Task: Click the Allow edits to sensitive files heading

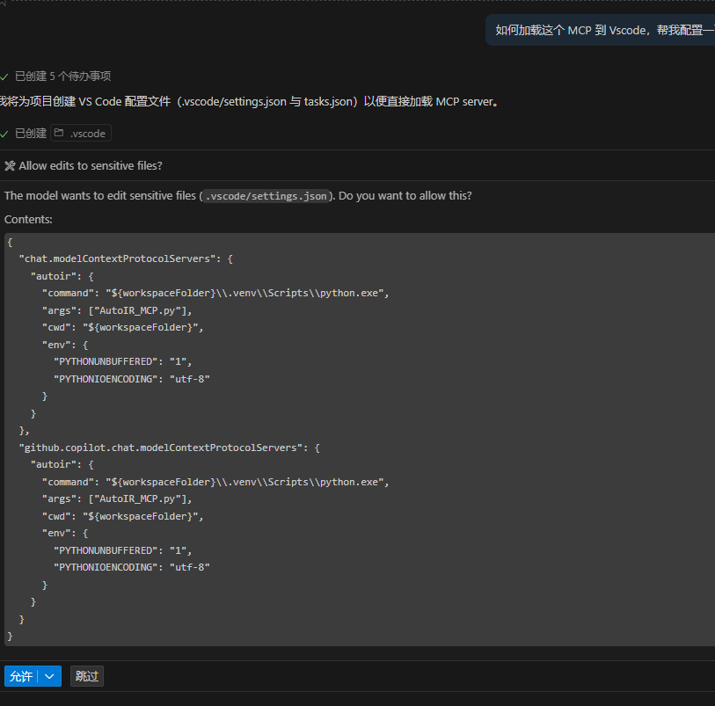Action: click(91, 166)
